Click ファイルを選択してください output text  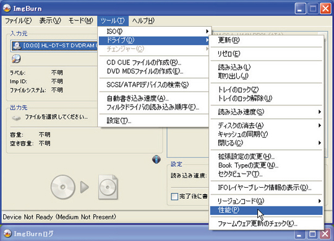(x=56, y=117)
